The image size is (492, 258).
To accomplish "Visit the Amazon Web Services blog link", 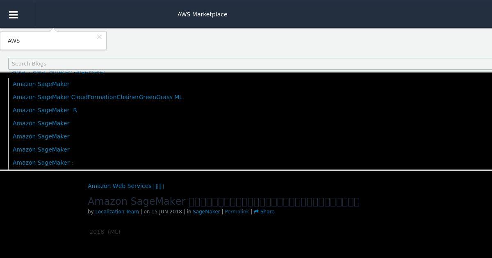I will tap(125, 186).
